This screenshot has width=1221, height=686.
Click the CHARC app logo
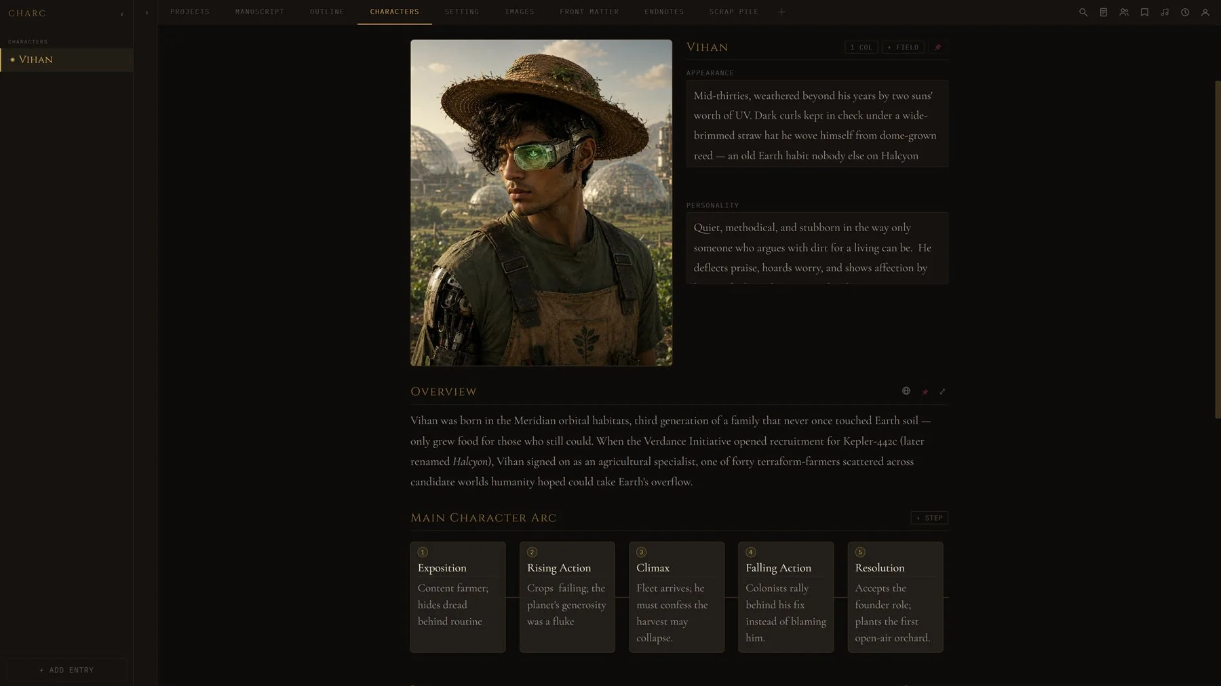[x=27, y=14]
